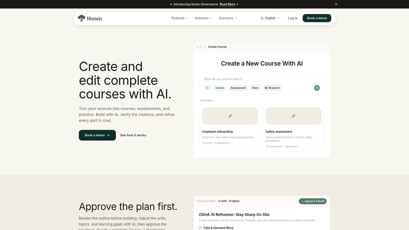Click the 'What do you want to learn?' field
The width and height of the screenshot is (409, 230).
[262, 79]
